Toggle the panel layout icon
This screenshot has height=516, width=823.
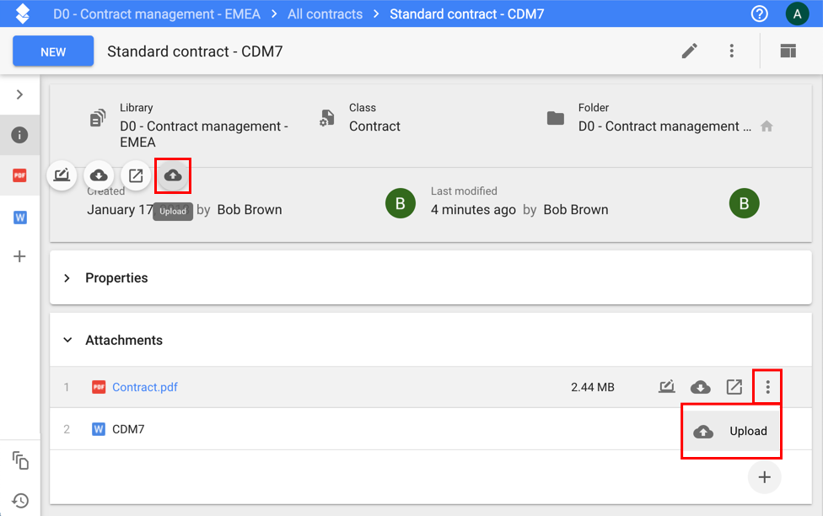point(788,51)
